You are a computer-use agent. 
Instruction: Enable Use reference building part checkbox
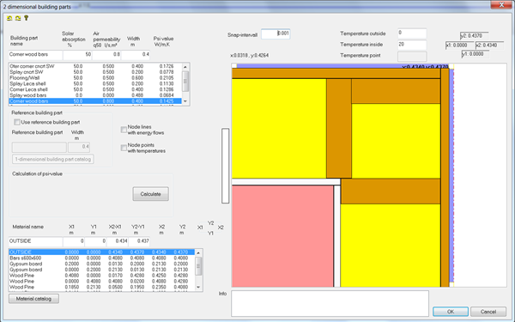click(17, 122)
